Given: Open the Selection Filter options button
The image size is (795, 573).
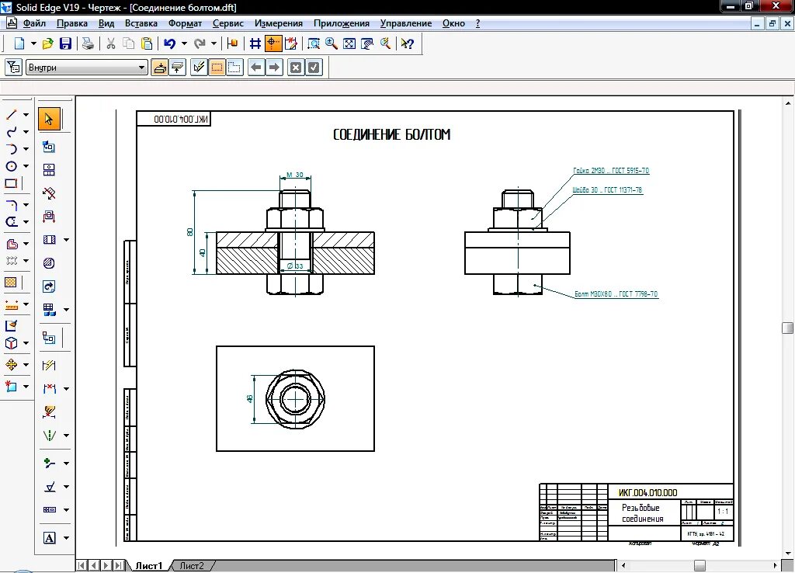Looking at the screenshot, I should pos(14,68).
